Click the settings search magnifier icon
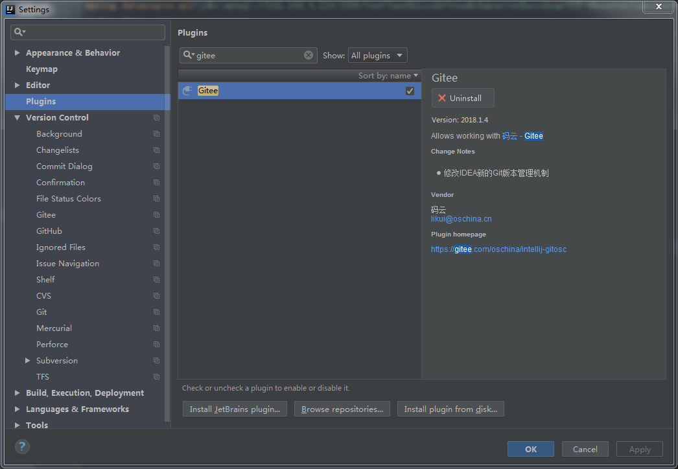Screen dimensions: 678x469 19,32
